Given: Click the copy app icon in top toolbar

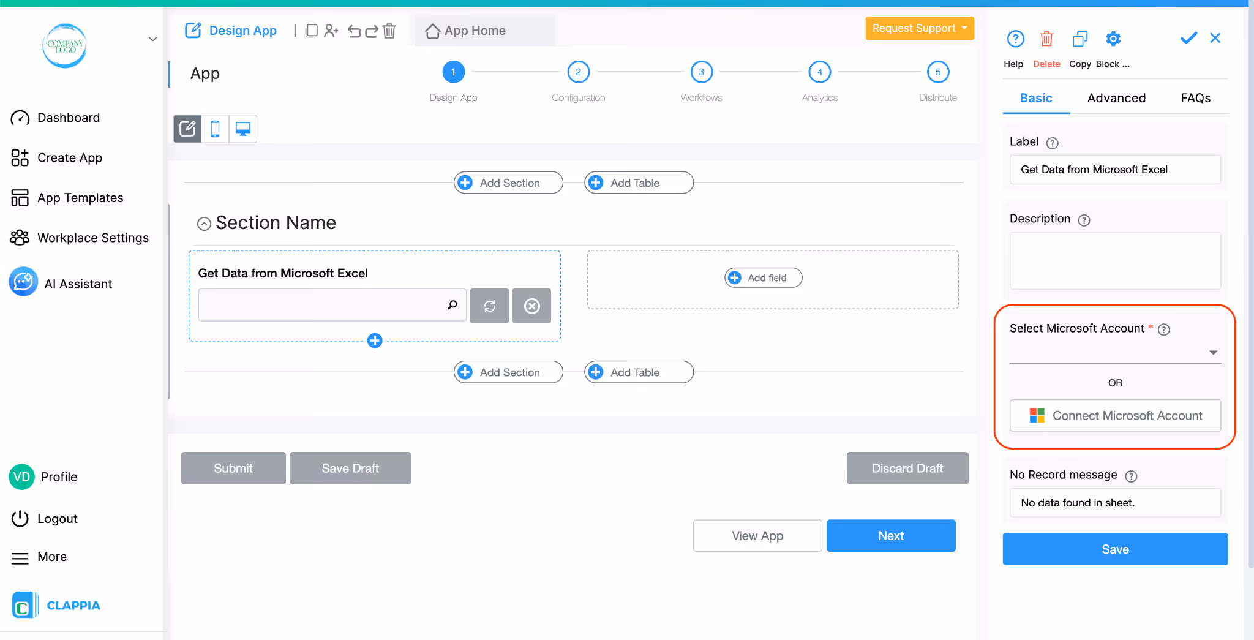Looking at the screenshot, I should [312, 31].
